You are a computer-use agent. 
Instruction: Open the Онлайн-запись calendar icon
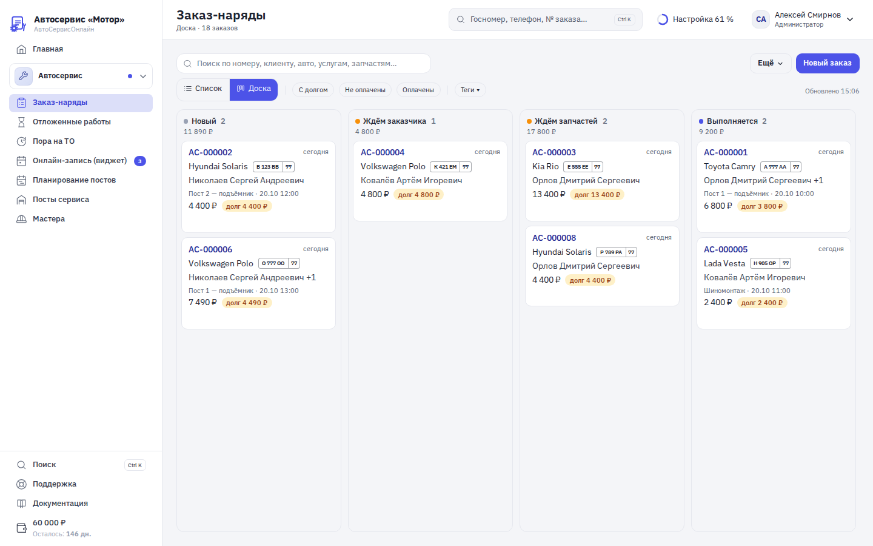click(x=21, y=161)
